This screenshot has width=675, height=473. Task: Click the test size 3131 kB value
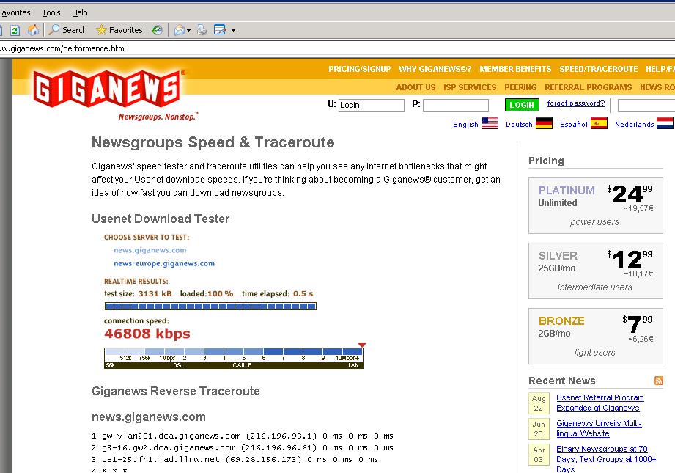point(155,294)
